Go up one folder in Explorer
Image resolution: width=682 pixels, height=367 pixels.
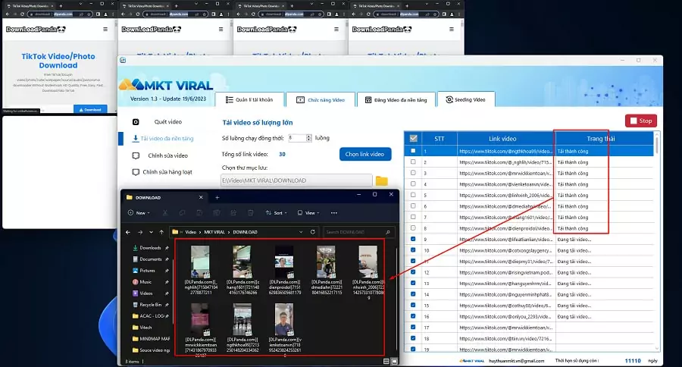[161, 232]
